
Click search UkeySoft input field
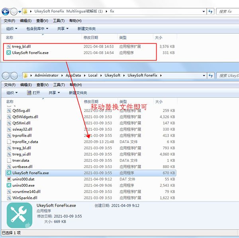point(228,75)
